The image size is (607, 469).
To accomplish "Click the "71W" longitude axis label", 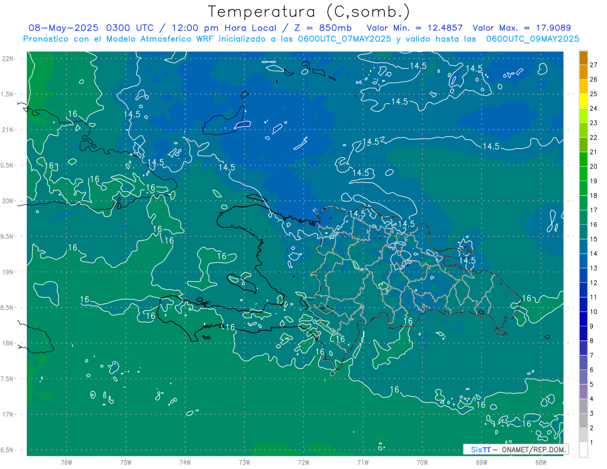I will (363, 462).
